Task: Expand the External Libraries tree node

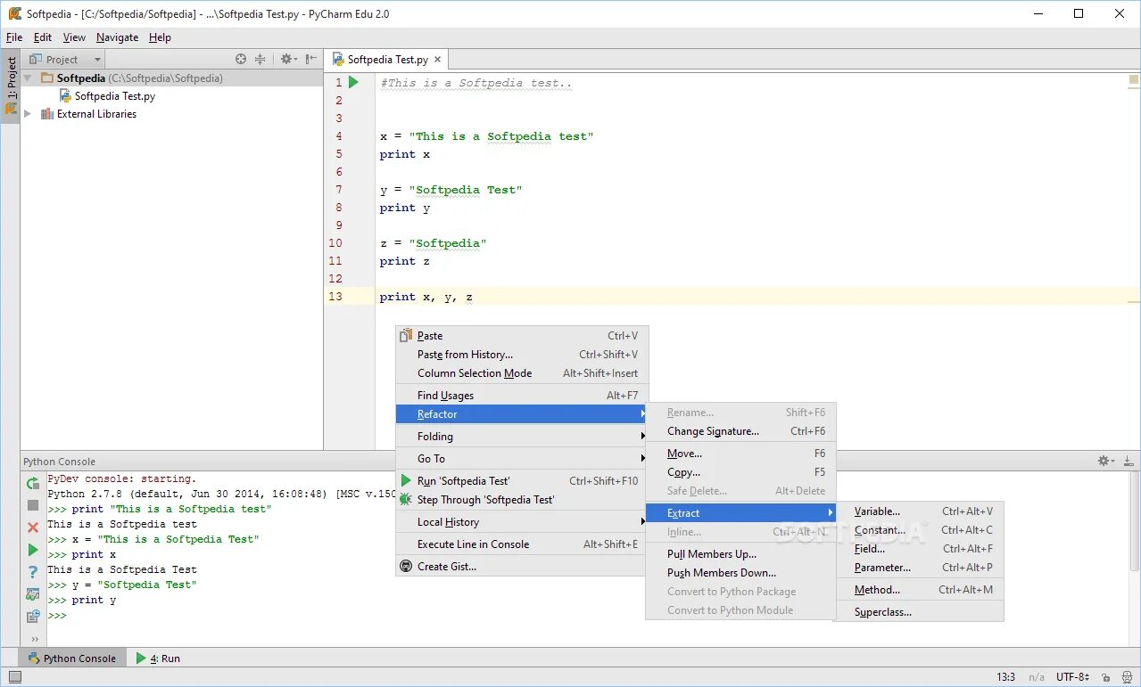Action: [x=27, y=114]
